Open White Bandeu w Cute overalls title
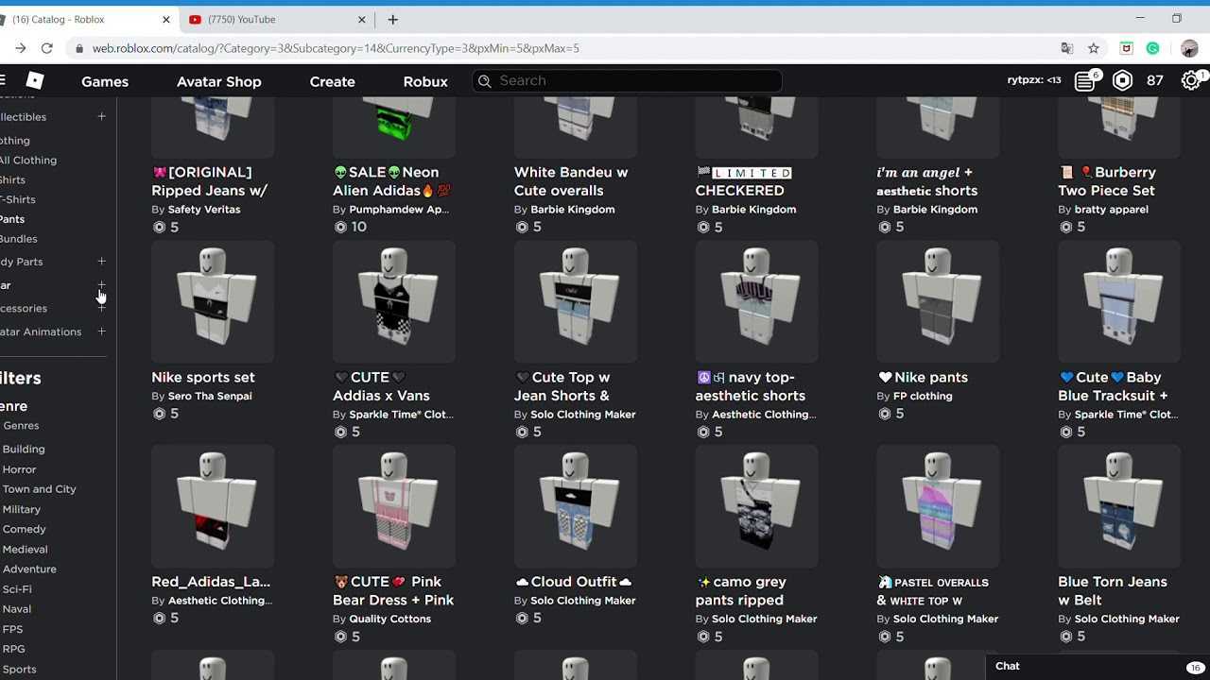 tap(571, 181)
